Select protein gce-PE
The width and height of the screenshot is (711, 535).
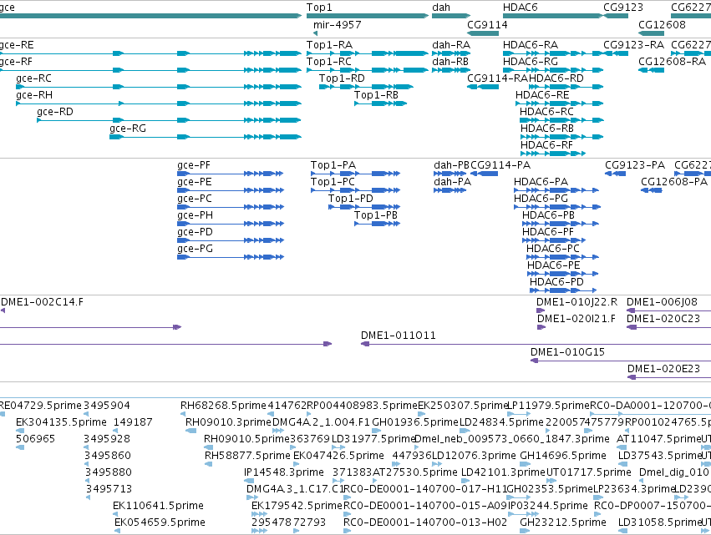194,182
